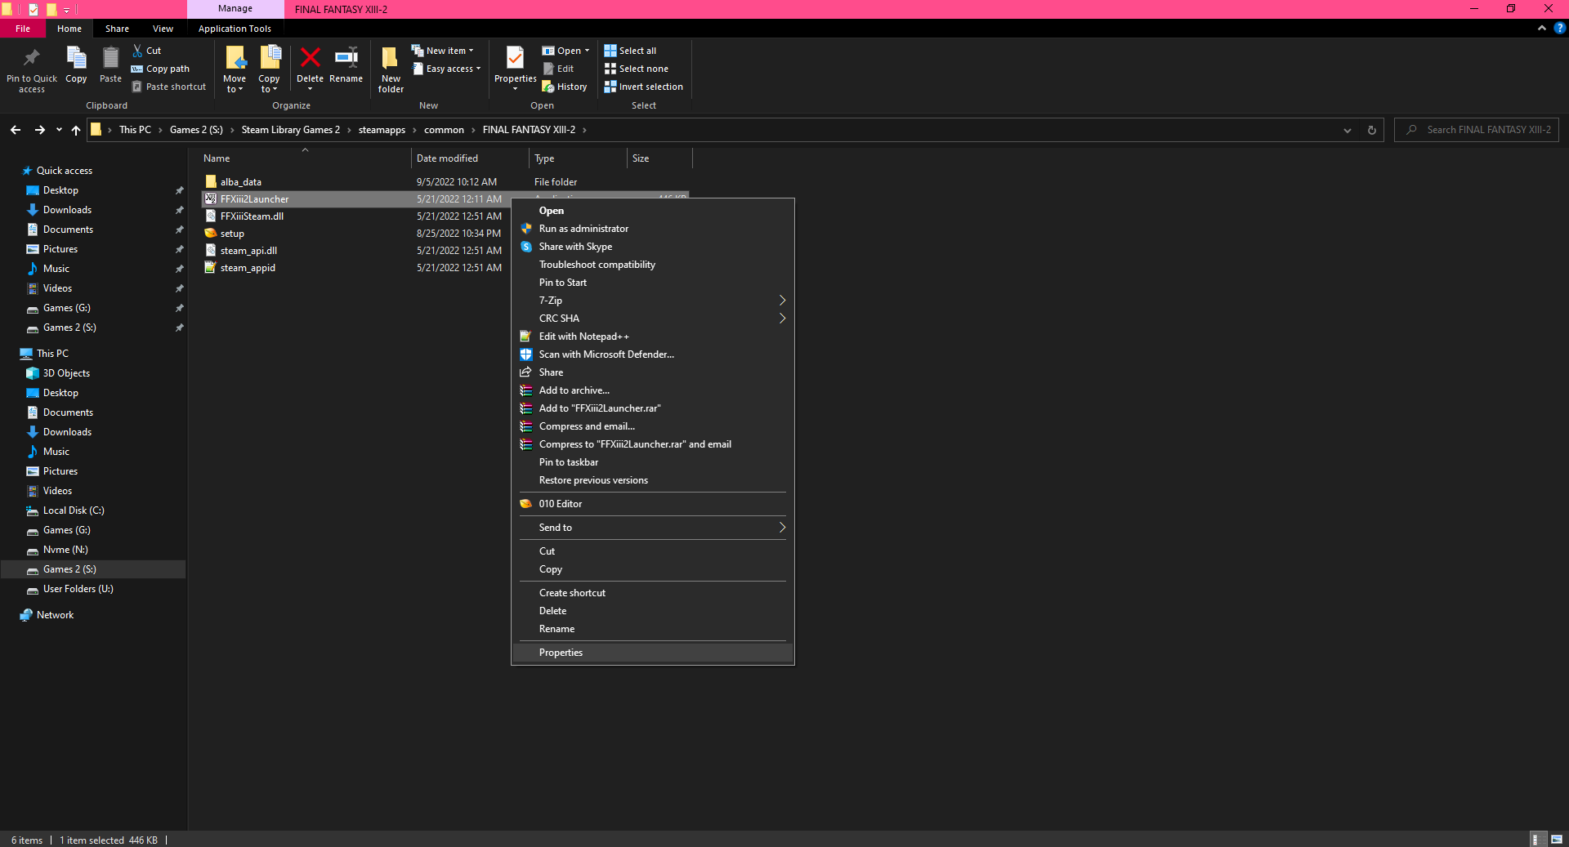Choose Troubleshoot compatibility

tap(652, 265)
